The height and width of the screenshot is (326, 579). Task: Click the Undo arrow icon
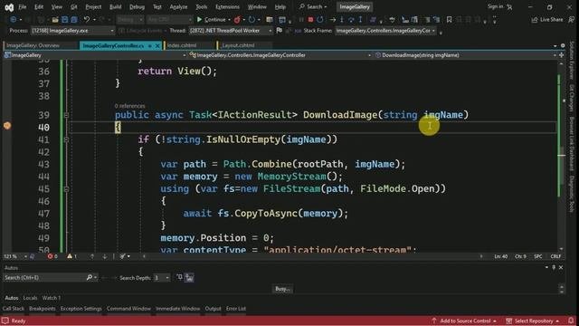pyautogui.click(x=87, y=20)
